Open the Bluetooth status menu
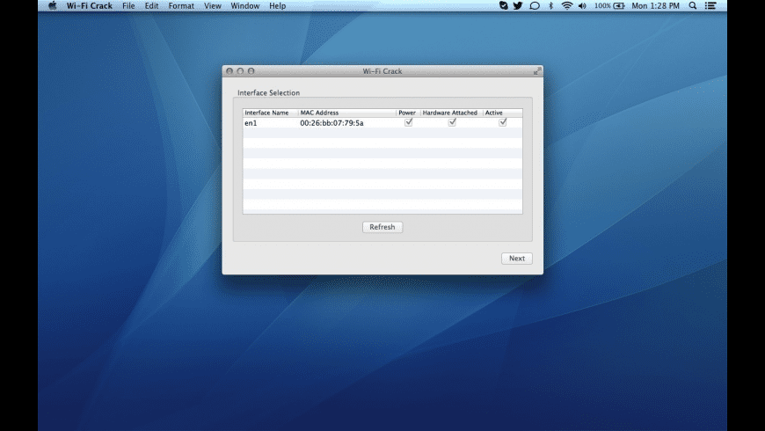This screenshot has height=431, width=765. tap(551, 5)
